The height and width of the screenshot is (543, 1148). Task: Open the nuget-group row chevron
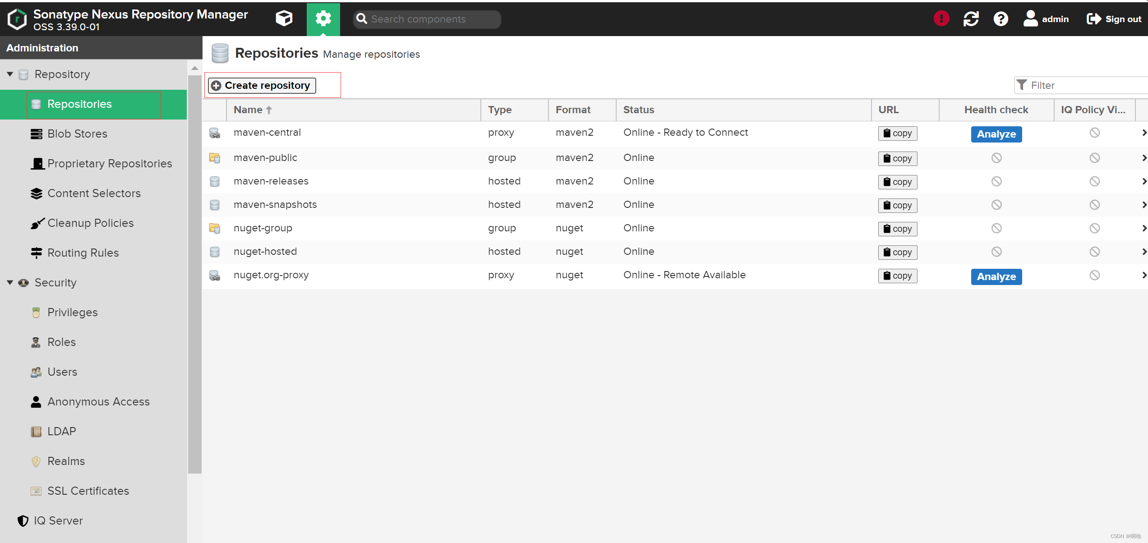[1144, 229]
